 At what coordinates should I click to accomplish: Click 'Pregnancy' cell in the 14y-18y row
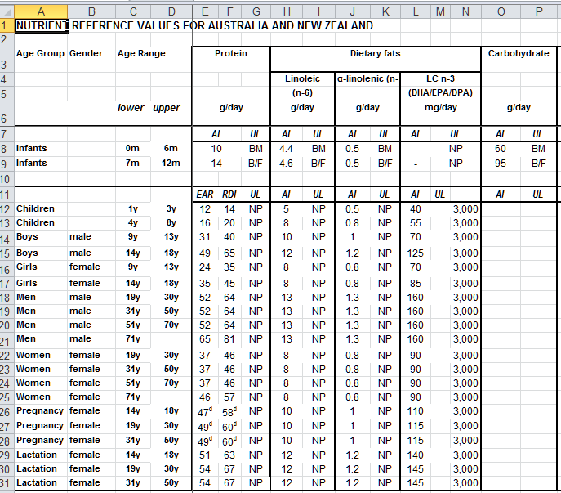pyautogui.click(x=41, y=411)
